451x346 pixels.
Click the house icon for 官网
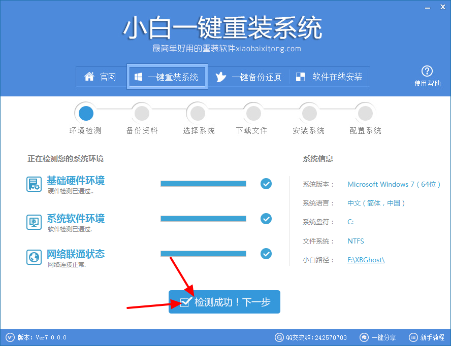(89, 77)
